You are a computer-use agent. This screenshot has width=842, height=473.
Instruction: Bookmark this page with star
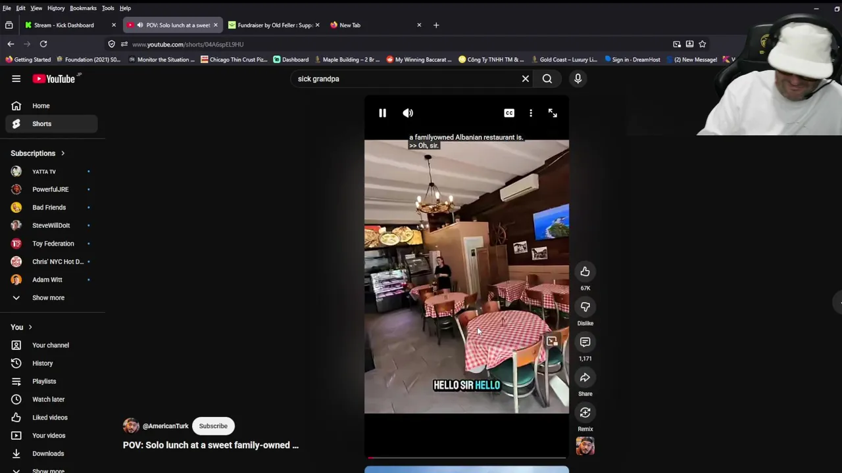[x=703, y=44]
